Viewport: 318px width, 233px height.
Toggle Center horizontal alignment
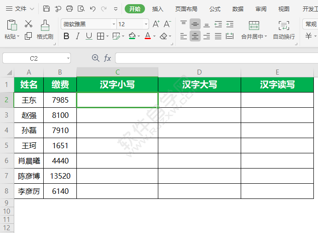(195, 36)
